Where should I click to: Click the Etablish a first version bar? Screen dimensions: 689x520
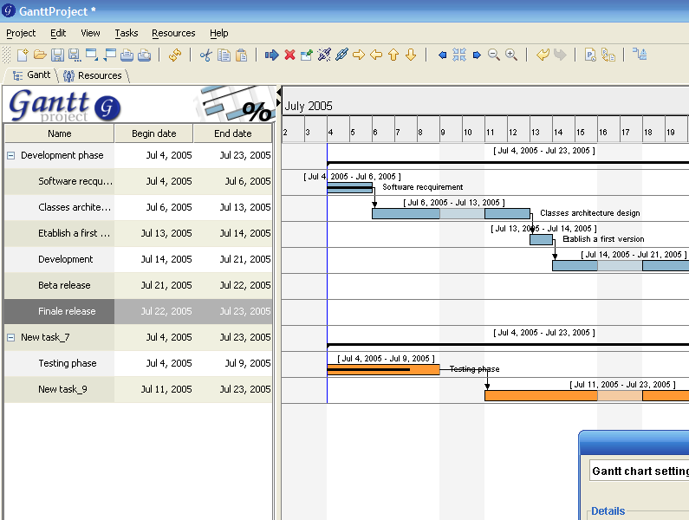point(541,239)
